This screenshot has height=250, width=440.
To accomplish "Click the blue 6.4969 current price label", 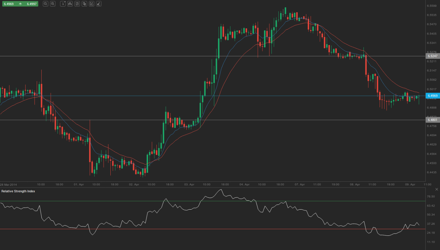I will tap(432, 96).
